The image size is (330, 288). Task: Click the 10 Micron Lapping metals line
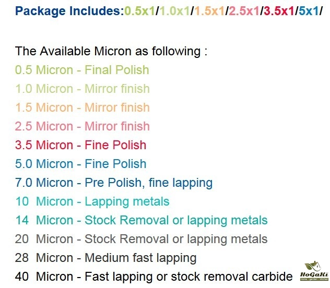(92, 201)
